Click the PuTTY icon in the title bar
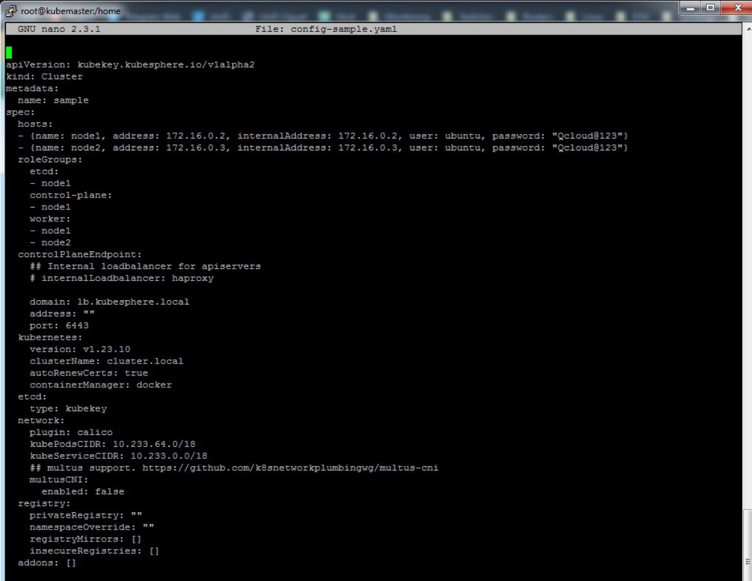The width and height of the screenshot is (752, 581). coord(11,11)
